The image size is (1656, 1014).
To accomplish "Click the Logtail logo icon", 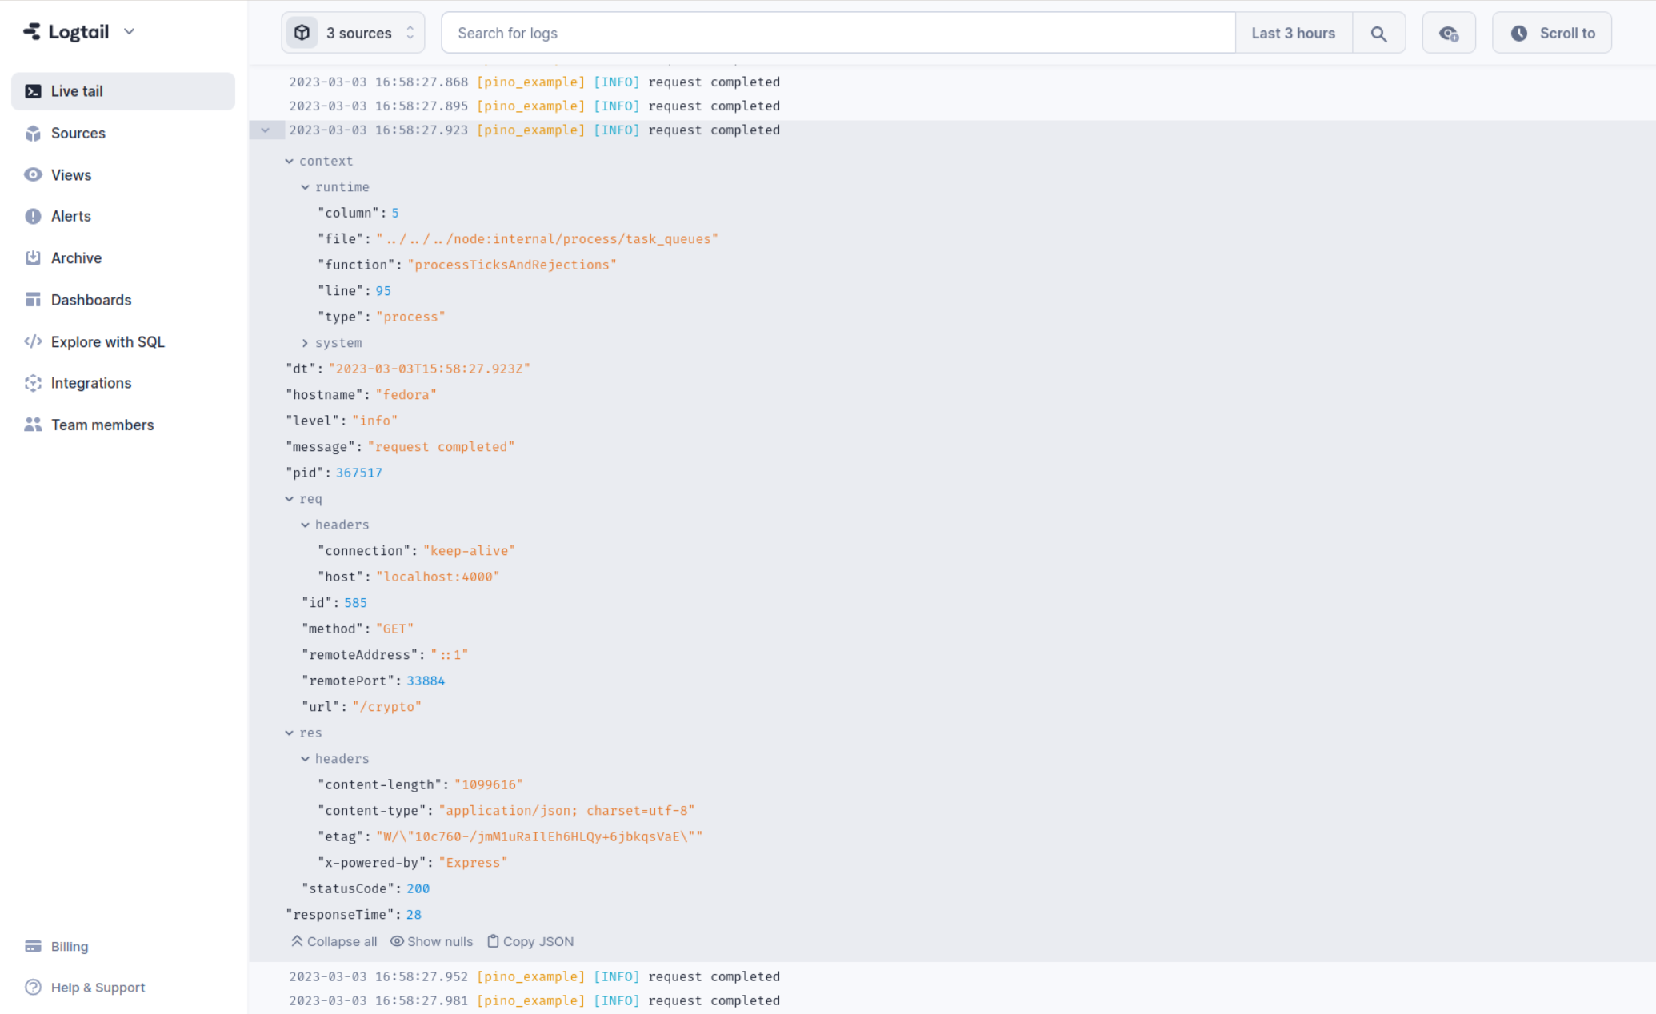I will click(32, 32).
